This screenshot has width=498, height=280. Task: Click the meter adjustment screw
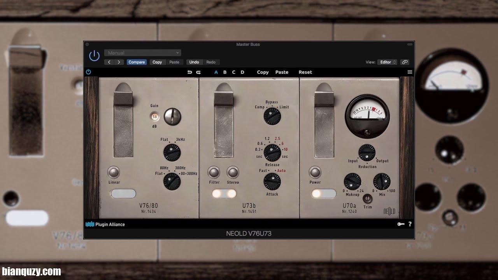(x=367, y=133)
